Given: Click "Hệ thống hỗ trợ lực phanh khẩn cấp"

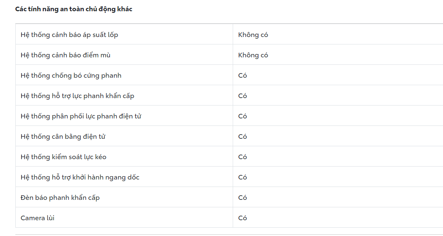Looking at the screenshot, I should pyautogui.click(x=78, y=96).
